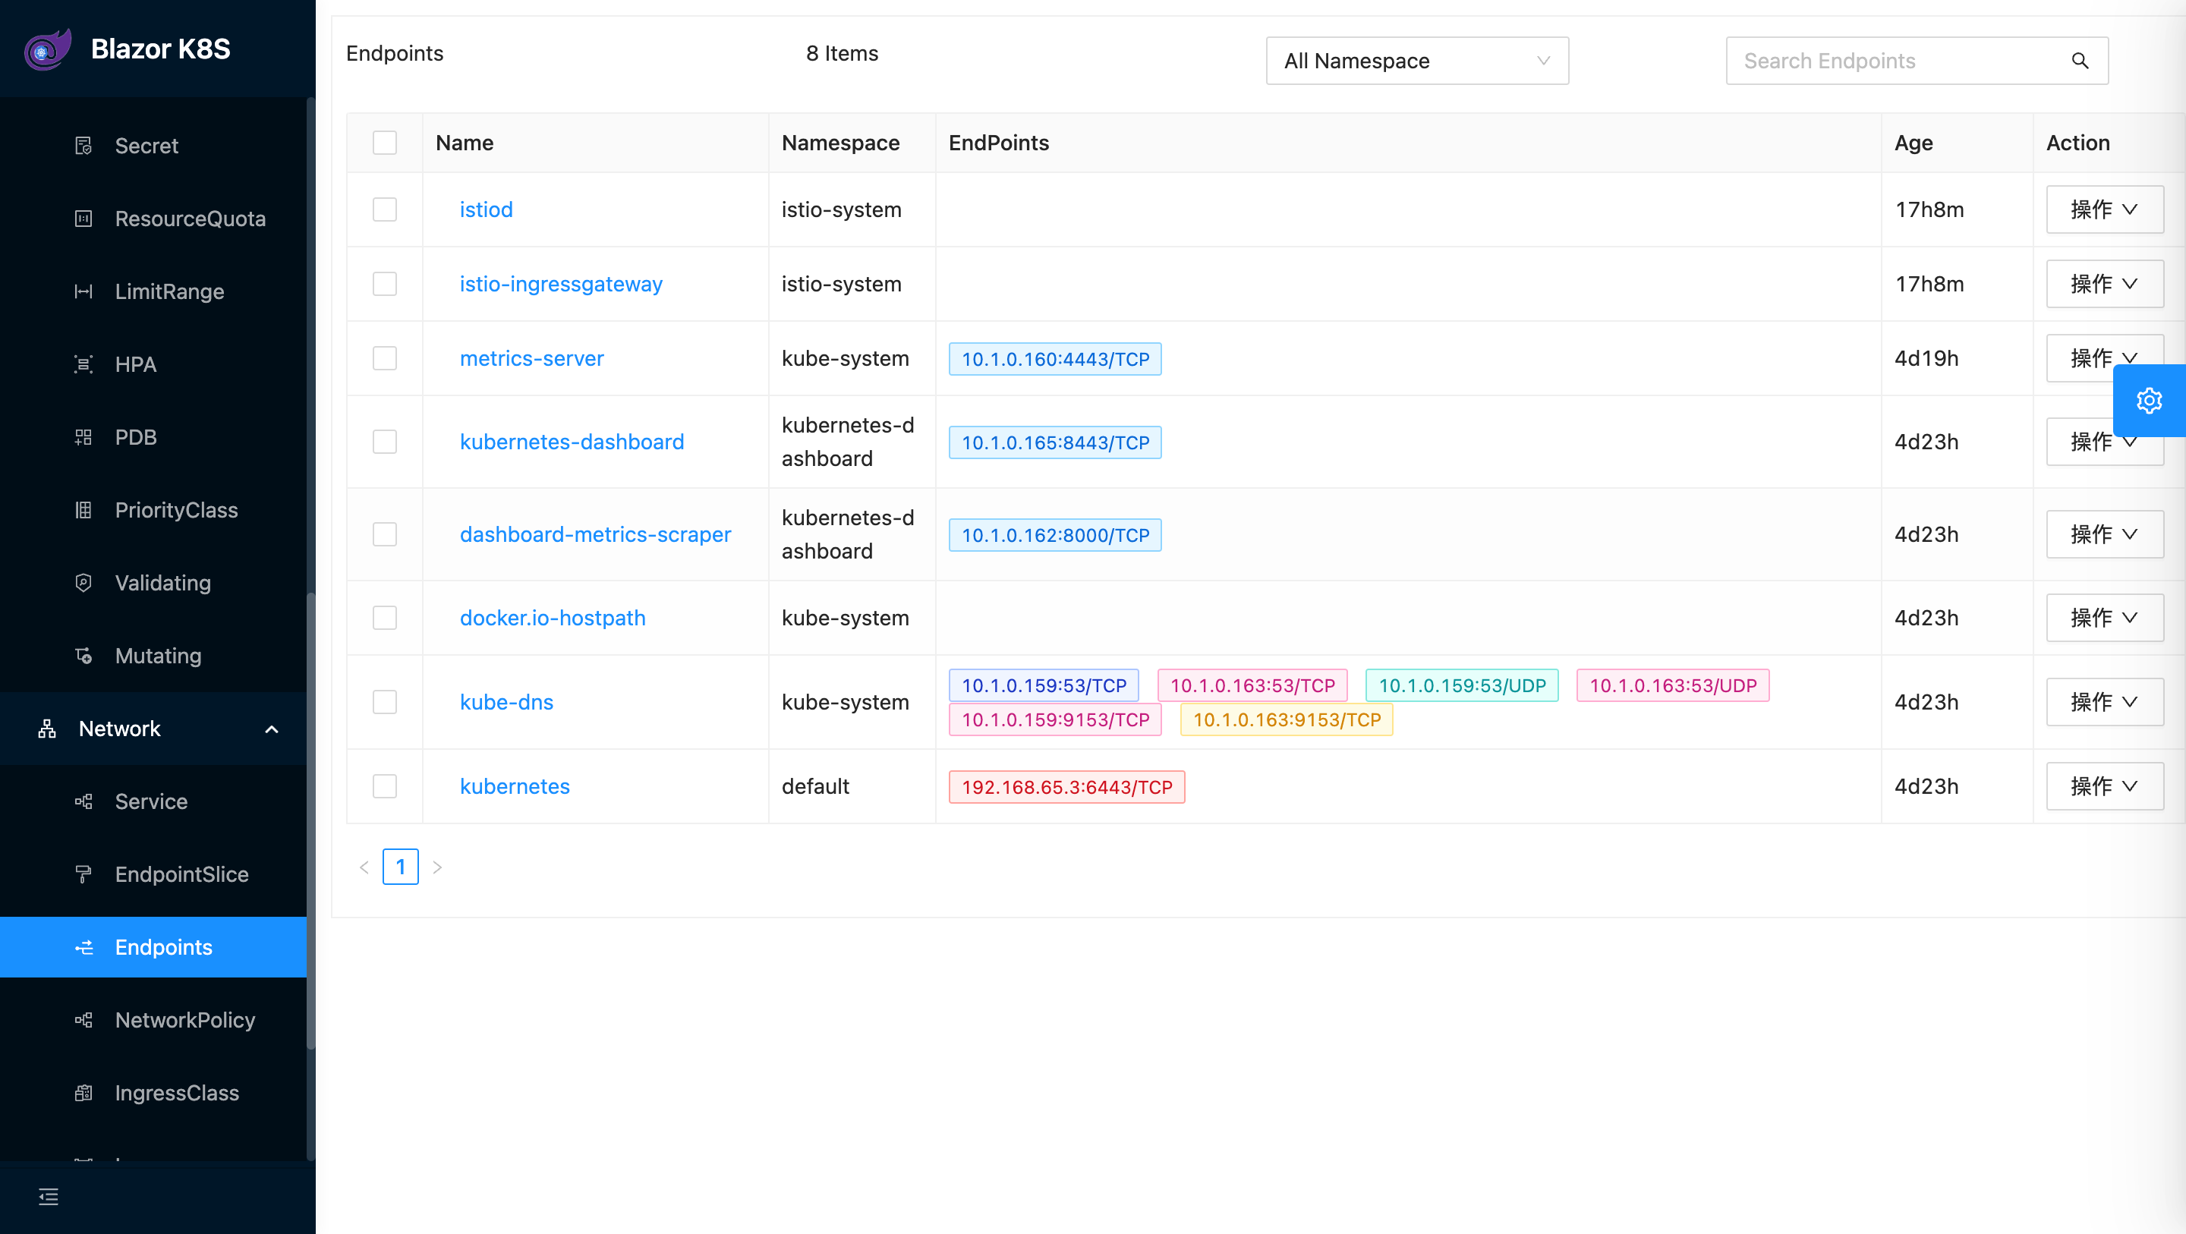Viewport: 2186px width, 1234px height.
Task: Tick the checkbox for istiod row
Action: pos(384,209)
